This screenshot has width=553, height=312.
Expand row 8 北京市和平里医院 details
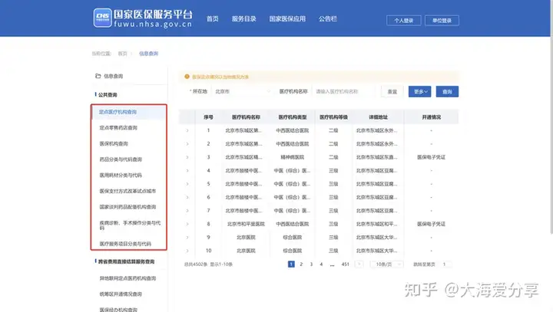pos(187,224)
